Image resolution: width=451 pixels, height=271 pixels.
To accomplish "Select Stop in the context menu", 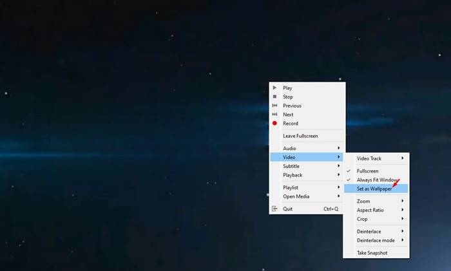I will pyautogui.click(x=307, y=97).
